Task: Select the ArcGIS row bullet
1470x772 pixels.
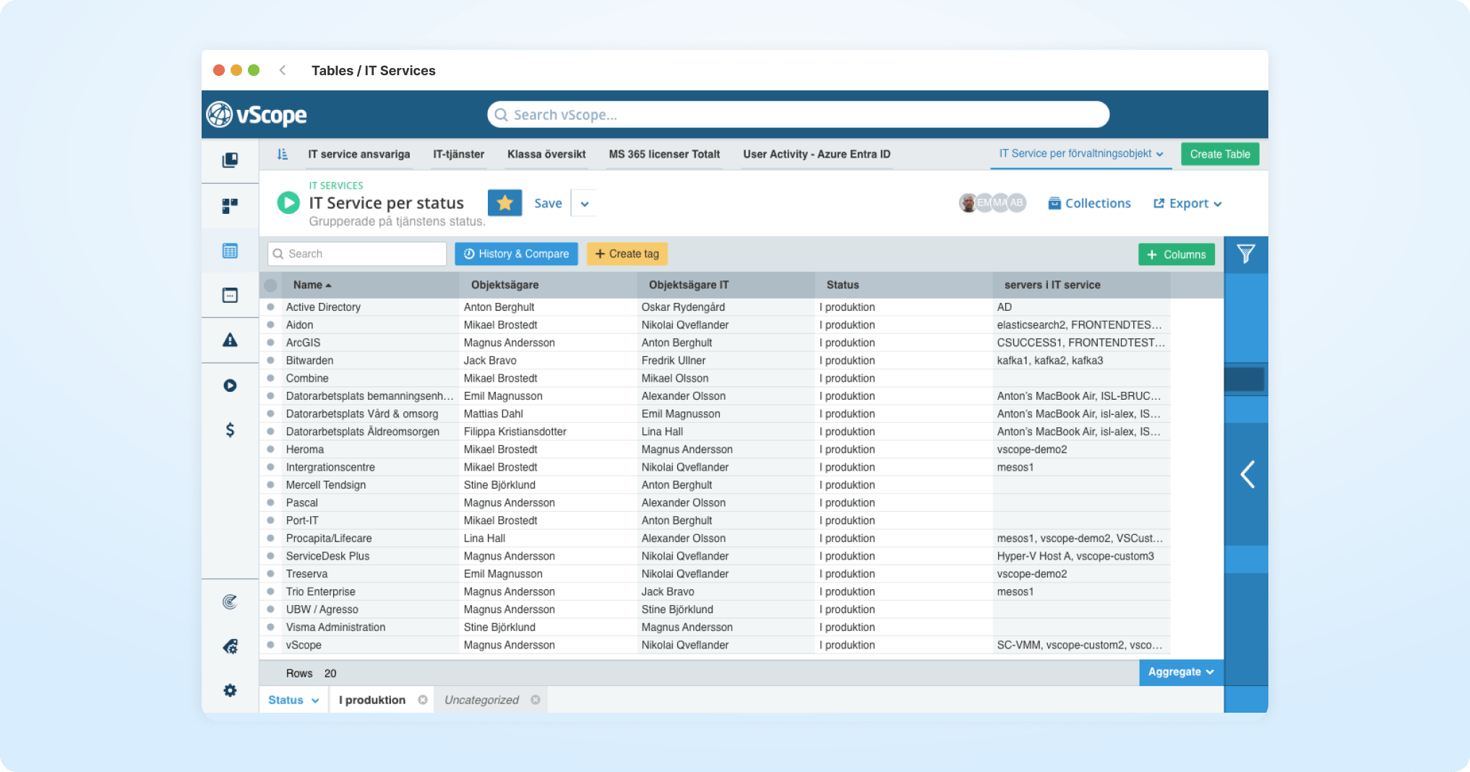Action: click(270, 342)
